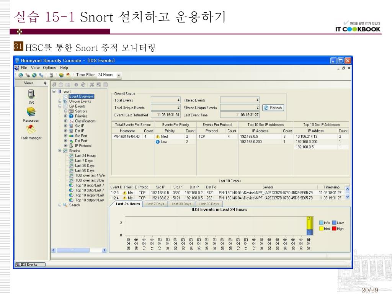Screen dimensions: 392x294
Task: Click the pinned note toolbar icon
Action: point(68,75)
